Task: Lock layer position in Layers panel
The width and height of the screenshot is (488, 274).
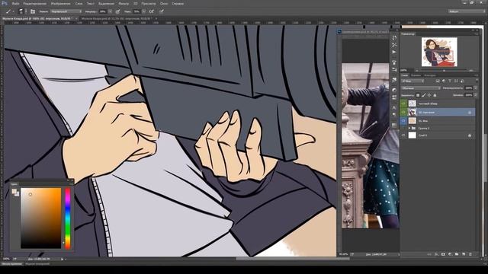Action: click(429, 95)
